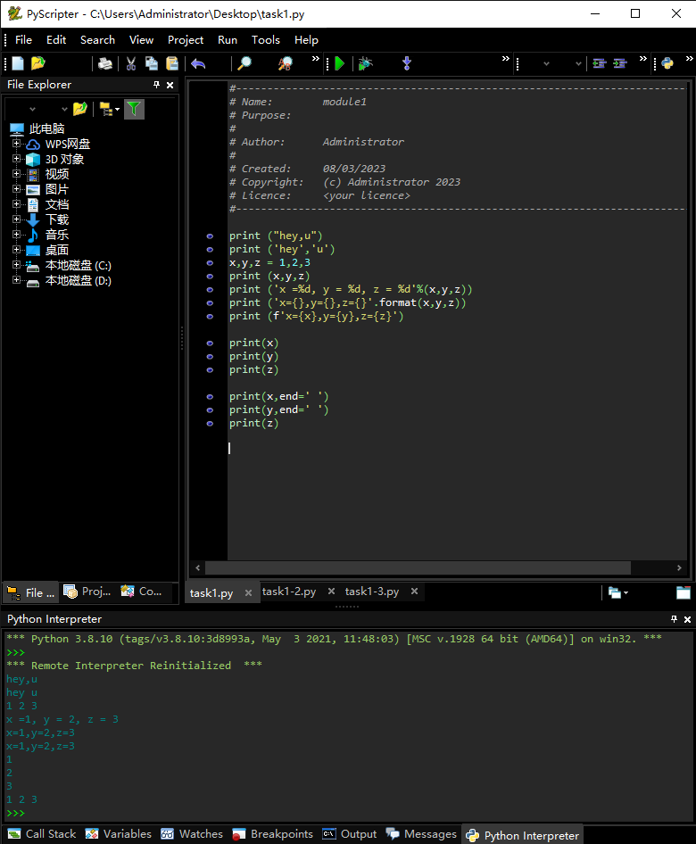Expand the 3D 对象 tree node

coord(16,159)
